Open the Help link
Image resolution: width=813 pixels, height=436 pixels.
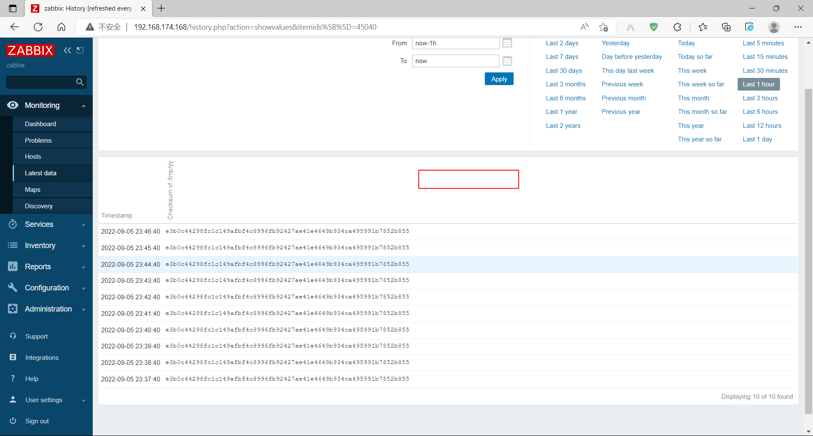coord(32,379)
